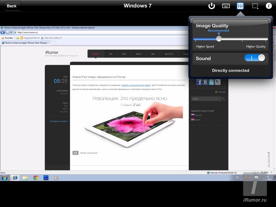The width and height of the screenshot is (276, 207).
Task: Open the iOS navigation item
Action: coord(111,54)
